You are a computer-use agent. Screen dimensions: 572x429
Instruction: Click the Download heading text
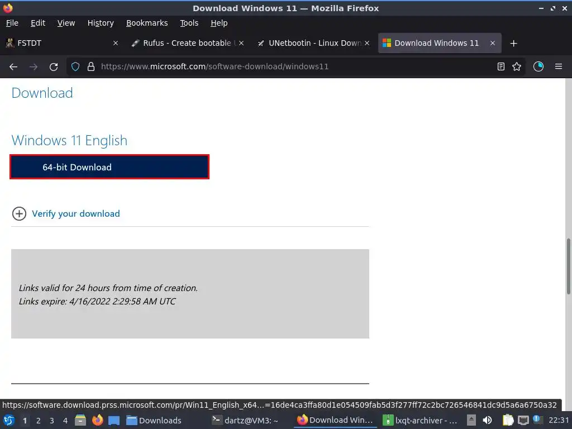pyautogui.click(x=42, y=93)
